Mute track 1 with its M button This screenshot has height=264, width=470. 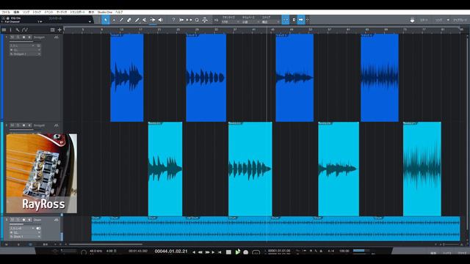pyautogui.click(x=12, y=37)
